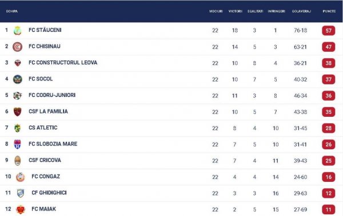Open the CSF Cricova crest icon
Image resolution: width=343 pixels, height=216 pixels.
click(18, 161)
